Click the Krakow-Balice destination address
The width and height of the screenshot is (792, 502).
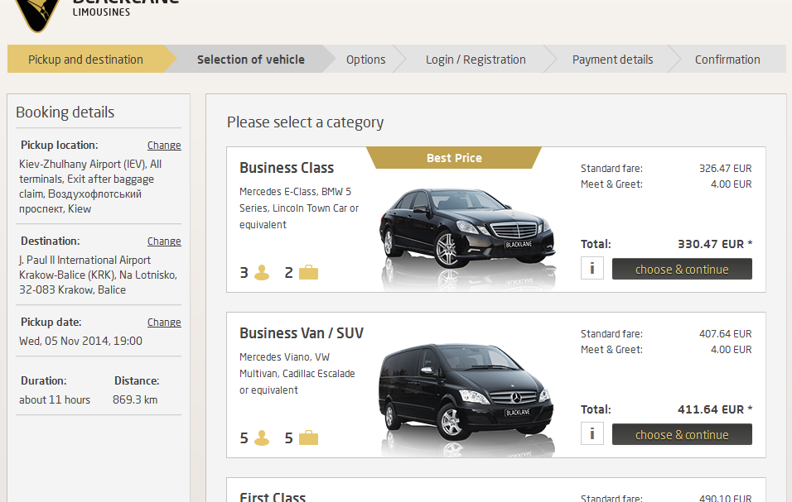pyautogui.click(x=98, y=275)
